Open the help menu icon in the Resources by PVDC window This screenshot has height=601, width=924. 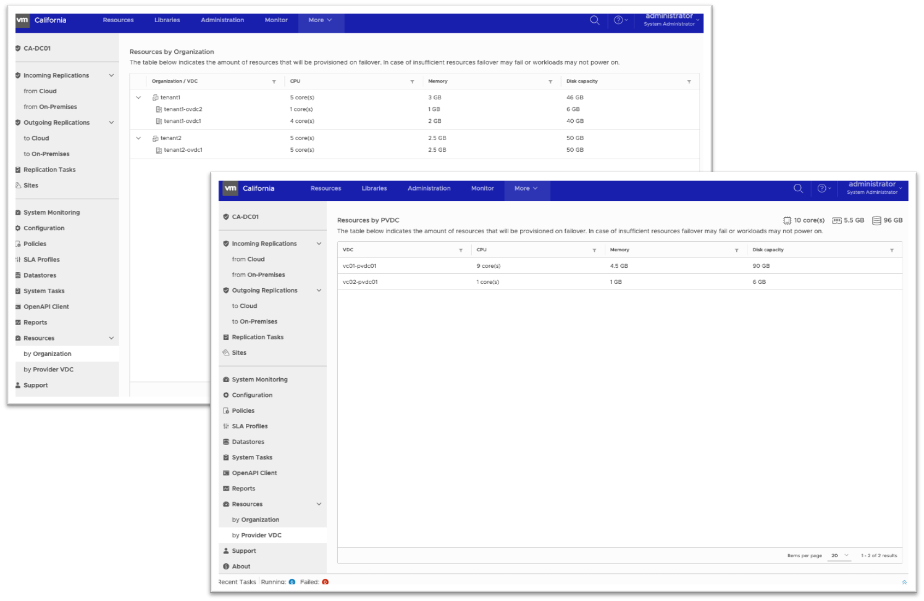[824, 188]
